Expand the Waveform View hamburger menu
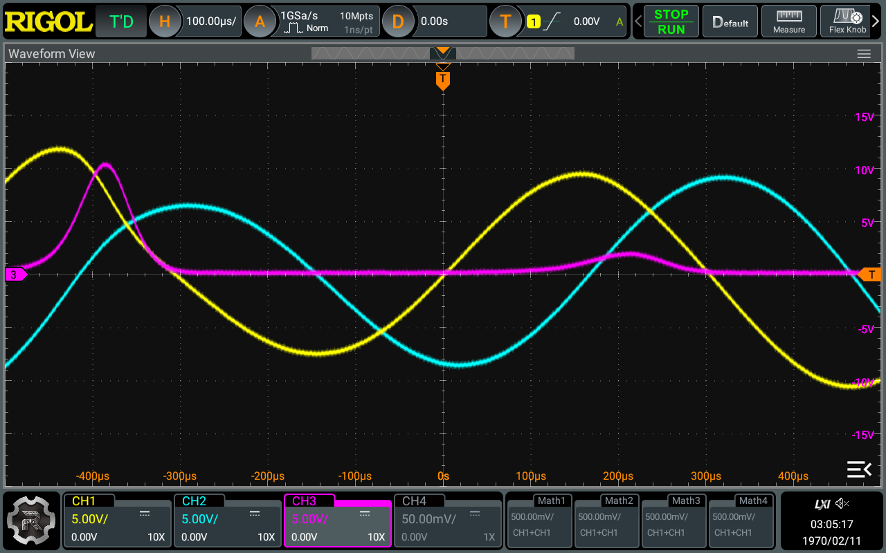 tap(863, 54)
